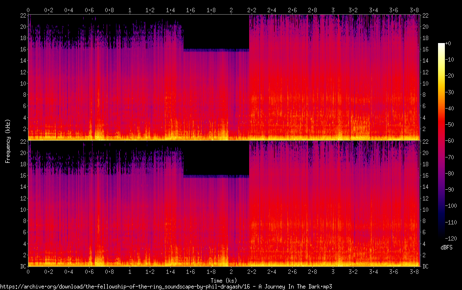
Task: Click the archive.org download URL at bottom
Action: tap(166, 287)
